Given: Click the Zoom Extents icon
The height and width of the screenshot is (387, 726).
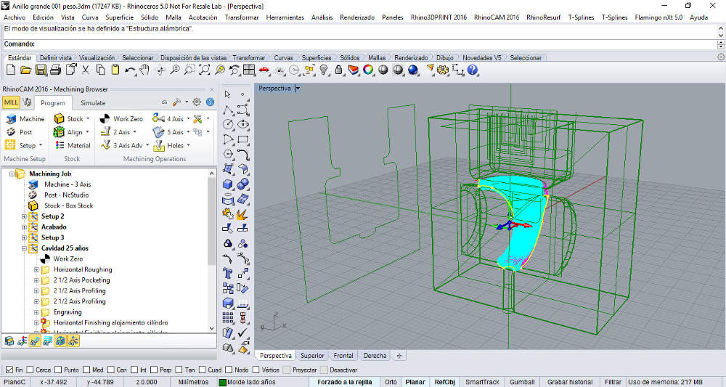Looking at the screenshot, I should 205,70.
